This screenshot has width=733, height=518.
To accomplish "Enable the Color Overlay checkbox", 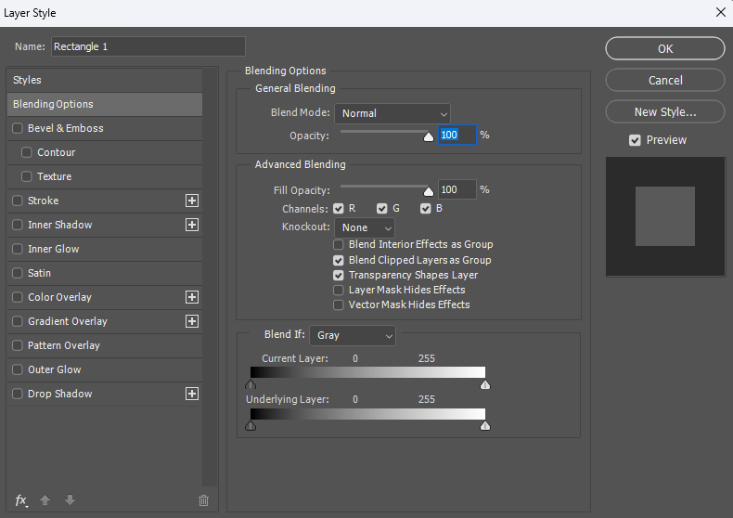I will tap(18, 297).
